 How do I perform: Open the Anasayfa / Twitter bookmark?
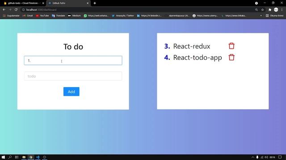[123, 16]
